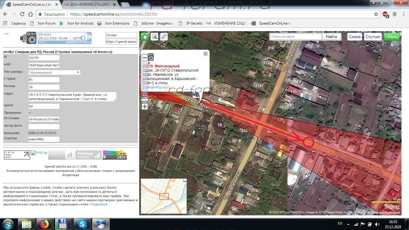Open Firefox from the taskbar

[45, 224]
